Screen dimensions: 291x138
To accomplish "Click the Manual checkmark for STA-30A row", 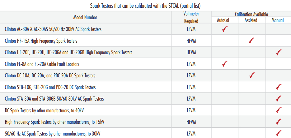I will (279, 99).
